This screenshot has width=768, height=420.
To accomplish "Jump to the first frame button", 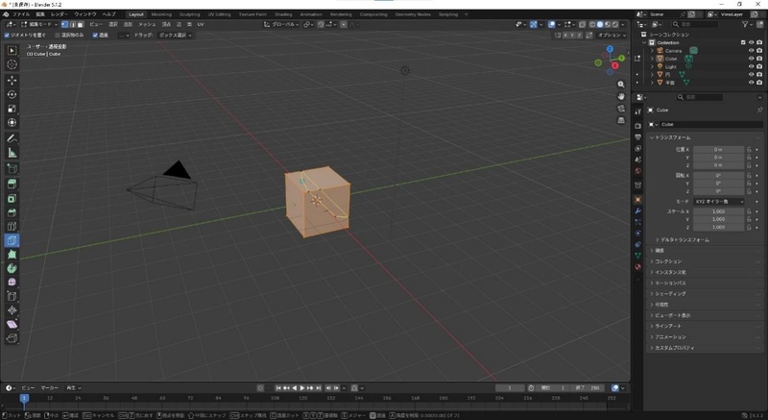I will tap(278, 387).
